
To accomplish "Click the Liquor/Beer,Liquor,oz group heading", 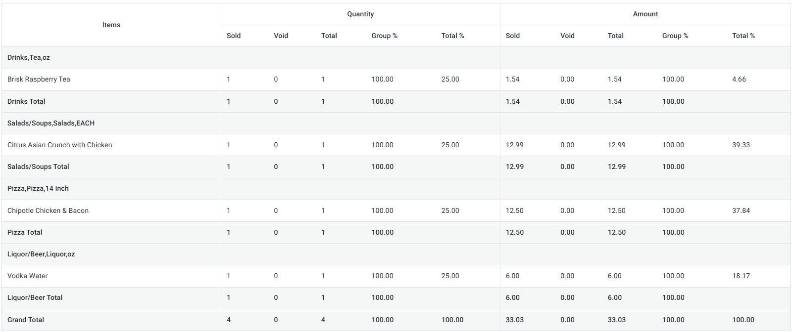I will 41,254.
